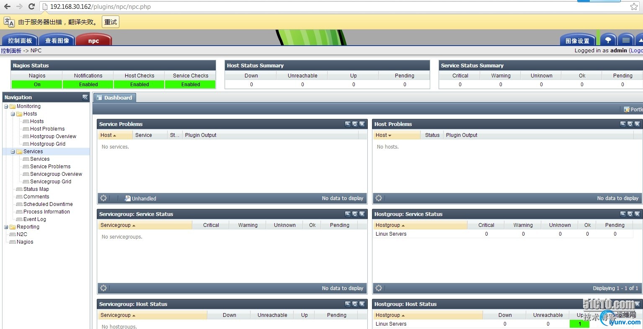643x329 pixels.
Task: Open Comments tree item
Action: [x=36, y=197]
